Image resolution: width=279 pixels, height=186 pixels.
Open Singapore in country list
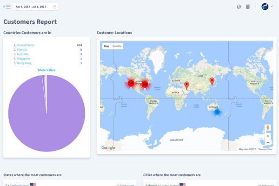(24, 59)
